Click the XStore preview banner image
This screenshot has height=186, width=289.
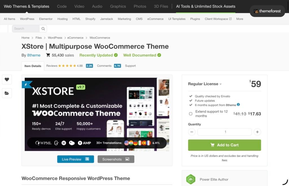97,114
